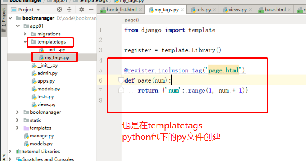
Task: Expand the static folder
Action: [18, 120]
